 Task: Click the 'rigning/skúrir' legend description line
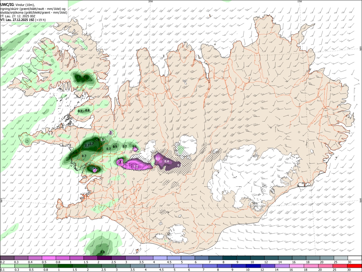tap(33, 9)
